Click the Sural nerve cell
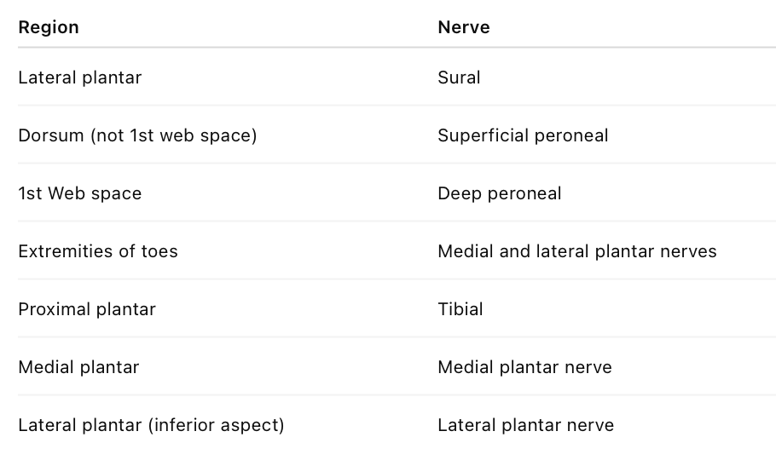Image resolution: width=776 pixels, height=460 pixels. [x=459, y=78]
